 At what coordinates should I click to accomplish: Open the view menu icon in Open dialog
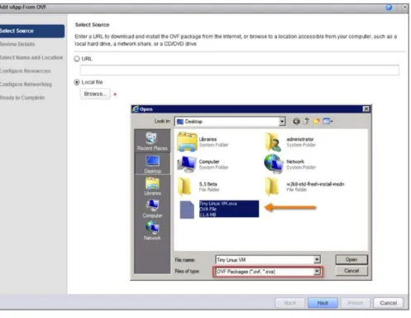(327, 121)
